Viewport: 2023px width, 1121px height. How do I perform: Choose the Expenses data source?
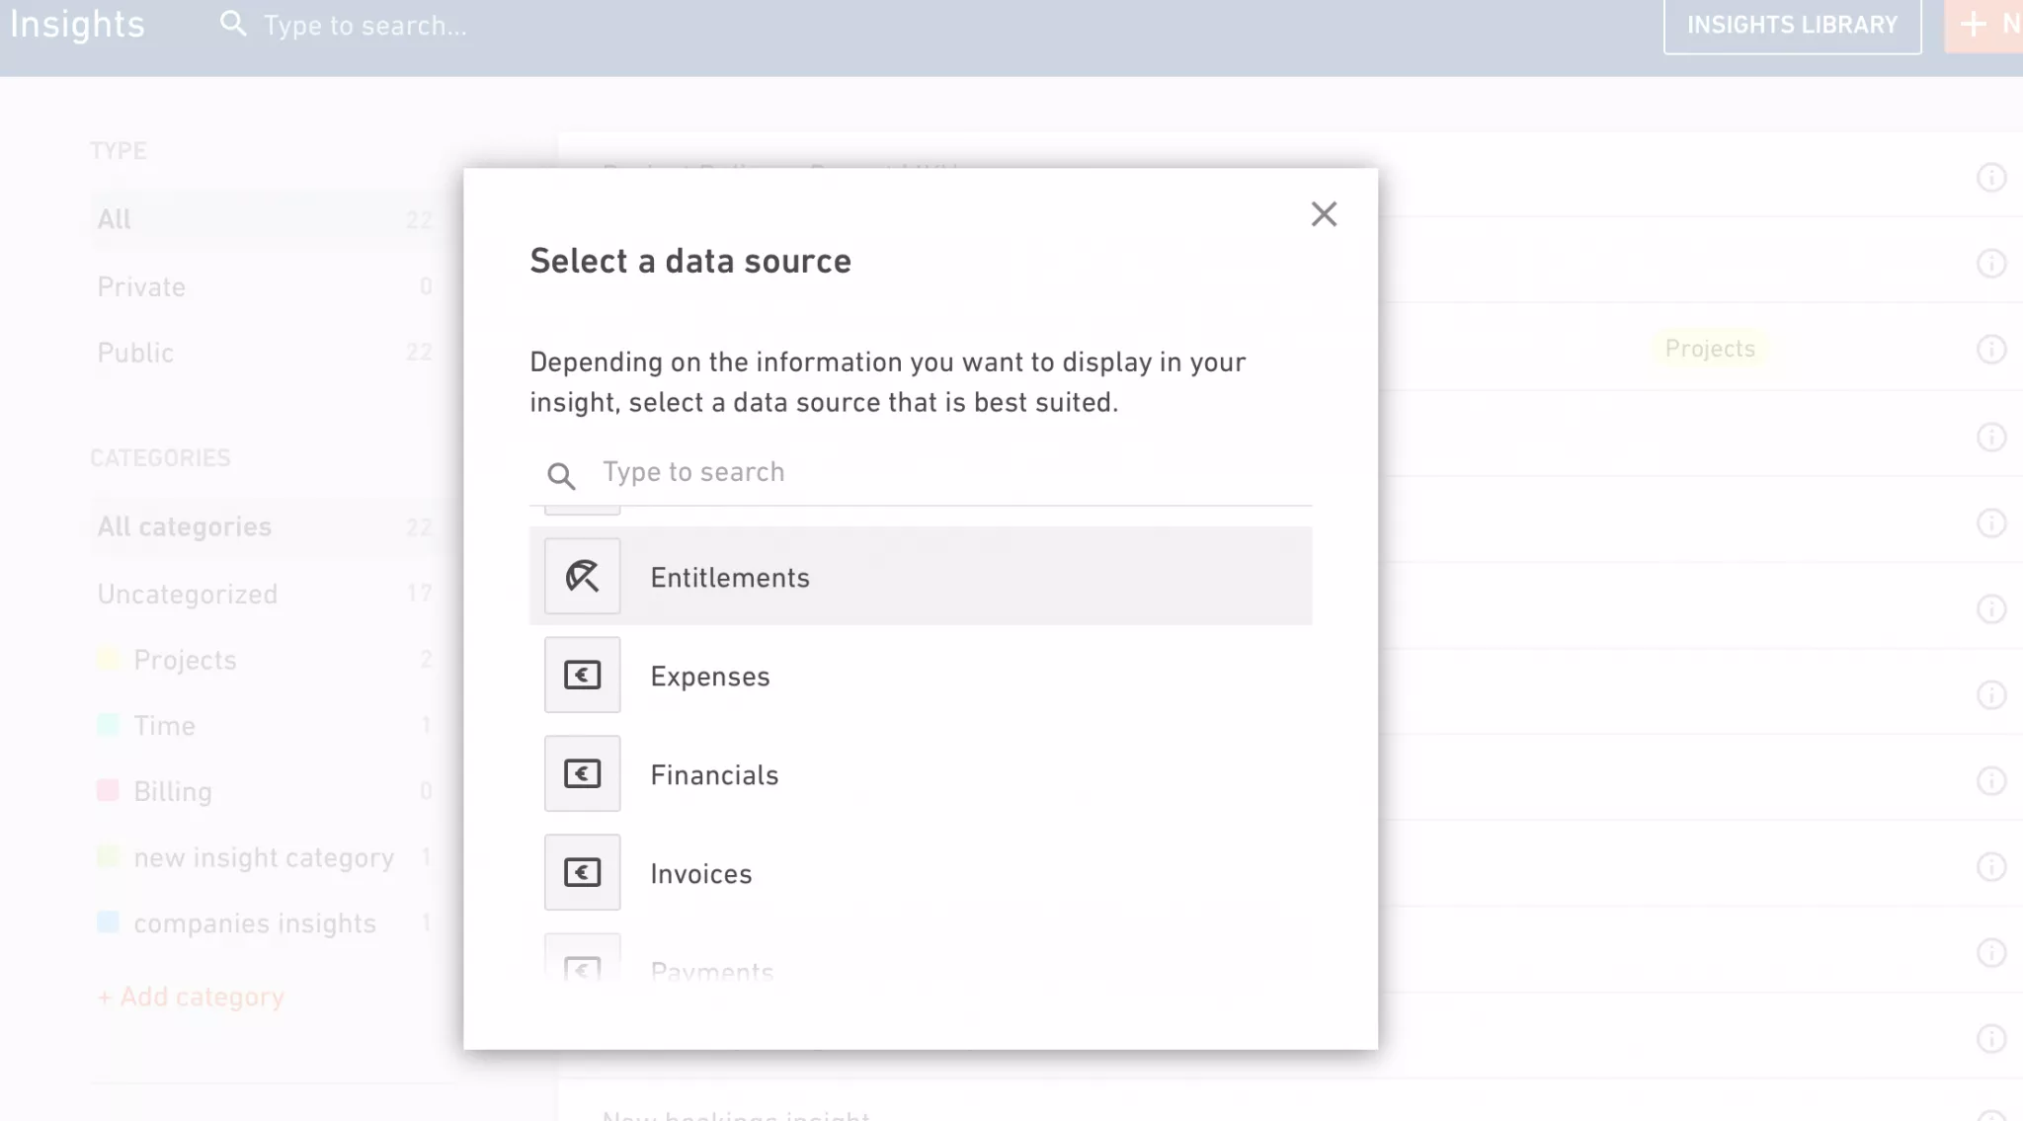pyautogui.click(x=921, y=675)
